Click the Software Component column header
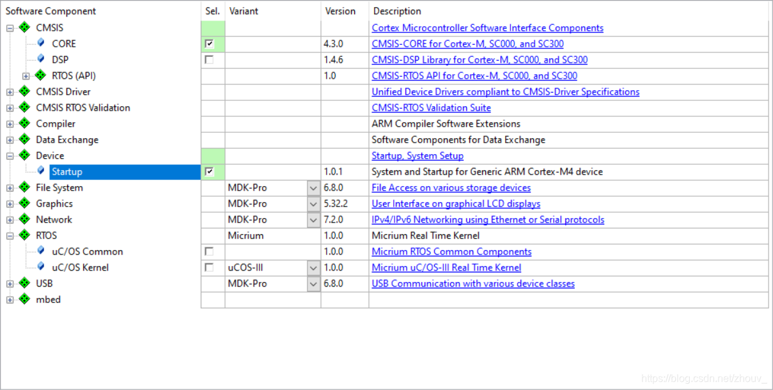This screenshot has width=773, height=390. tap(51, 11)
